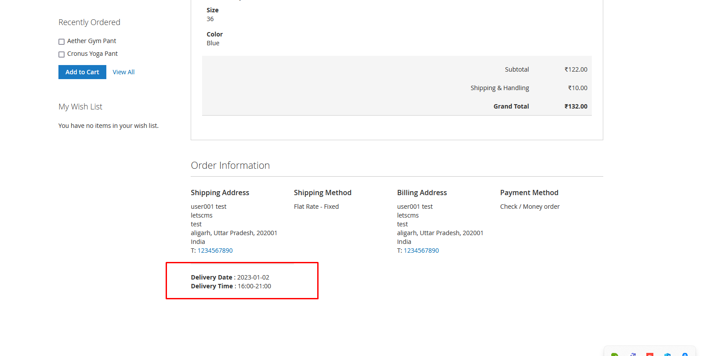Click the Order Information heading
703x356 pixels.
(230, 165)
